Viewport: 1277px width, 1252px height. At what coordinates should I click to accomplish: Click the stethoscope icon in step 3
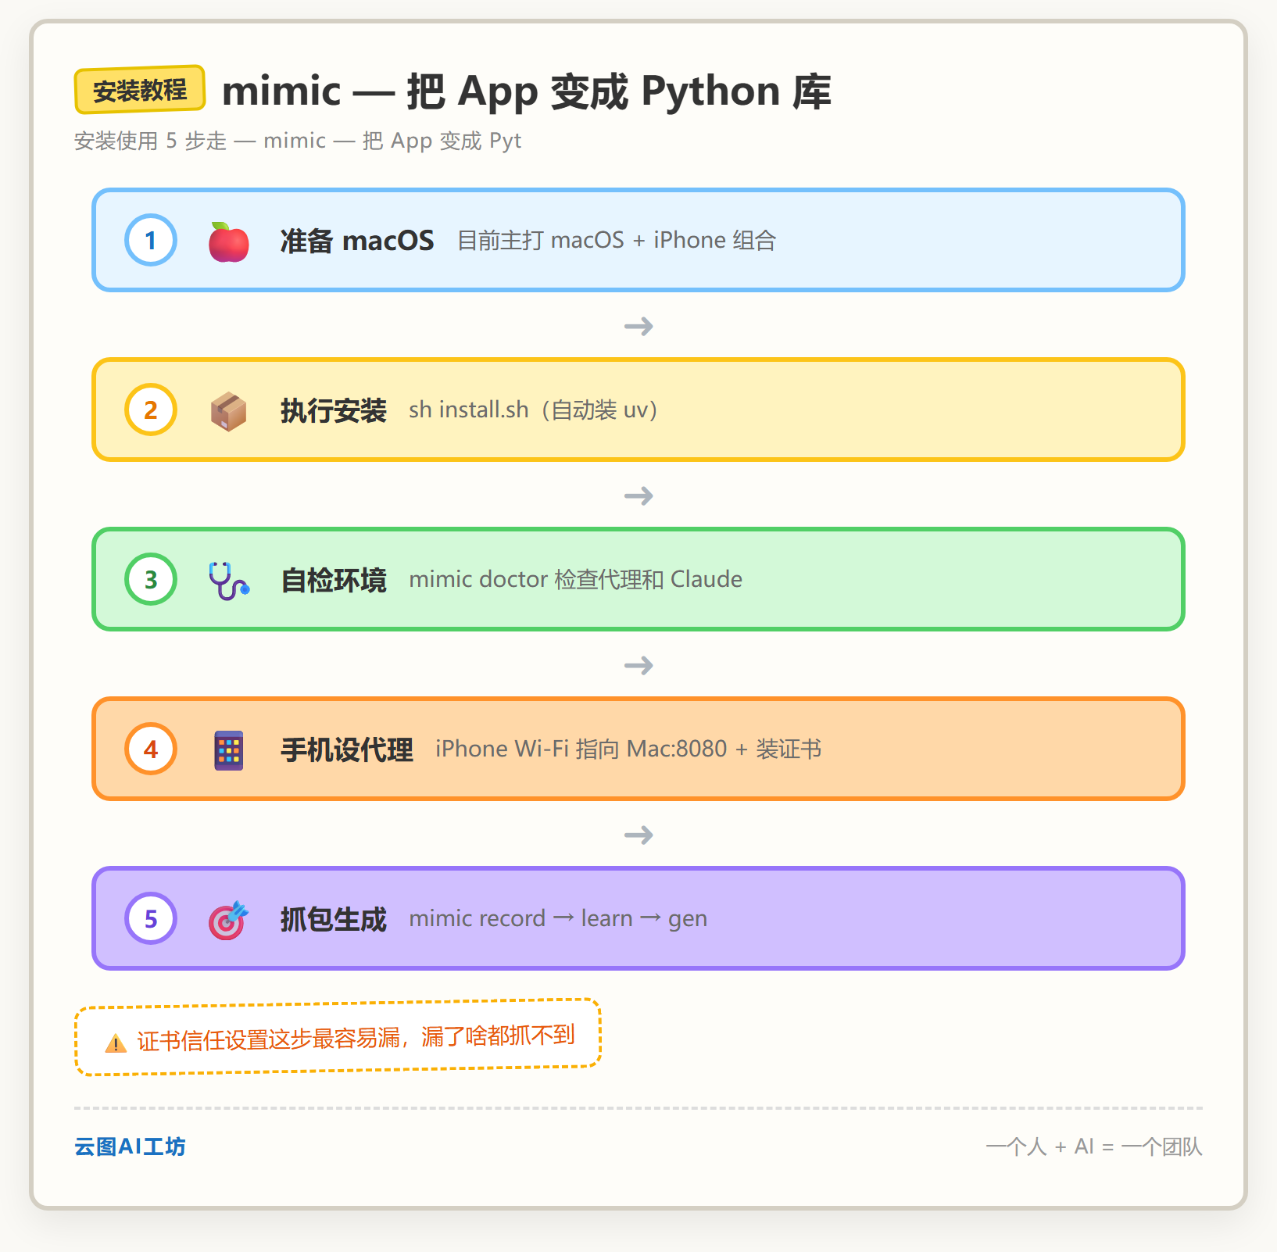pos(229,580)
